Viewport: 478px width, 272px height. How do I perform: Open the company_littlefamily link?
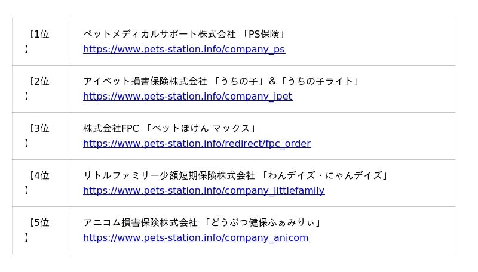(x=204, y=190)
